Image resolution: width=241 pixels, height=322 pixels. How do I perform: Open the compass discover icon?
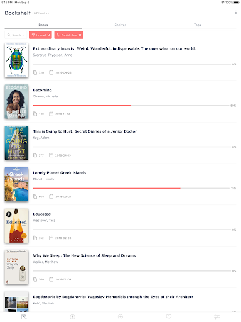(72, 317)
